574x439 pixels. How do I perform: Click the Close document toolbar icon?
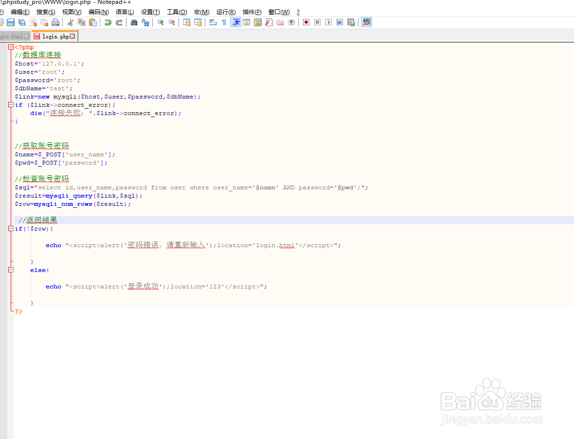(33, 22)
